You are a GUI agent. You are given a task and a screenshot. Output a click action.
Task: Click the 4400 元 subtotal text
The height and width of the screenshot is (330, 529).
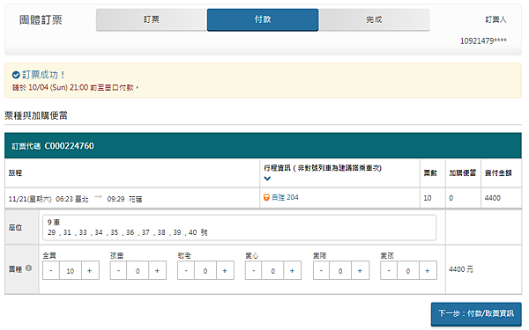click(x=461, y=269)
